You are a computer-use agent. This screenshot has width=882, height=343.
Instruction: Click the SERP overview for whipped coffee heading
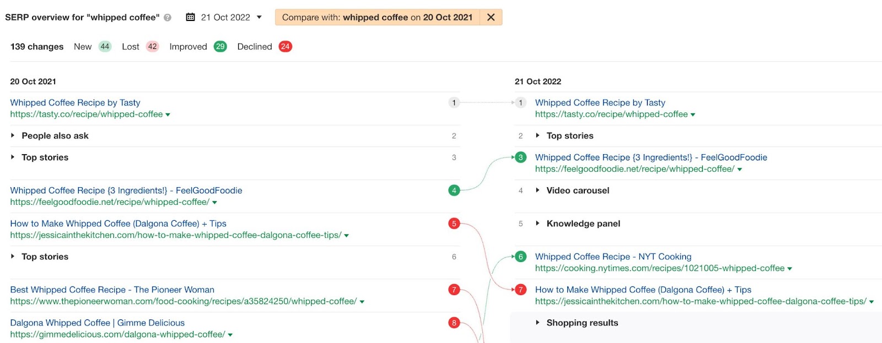pyautogui.click(x=82, y=18)
